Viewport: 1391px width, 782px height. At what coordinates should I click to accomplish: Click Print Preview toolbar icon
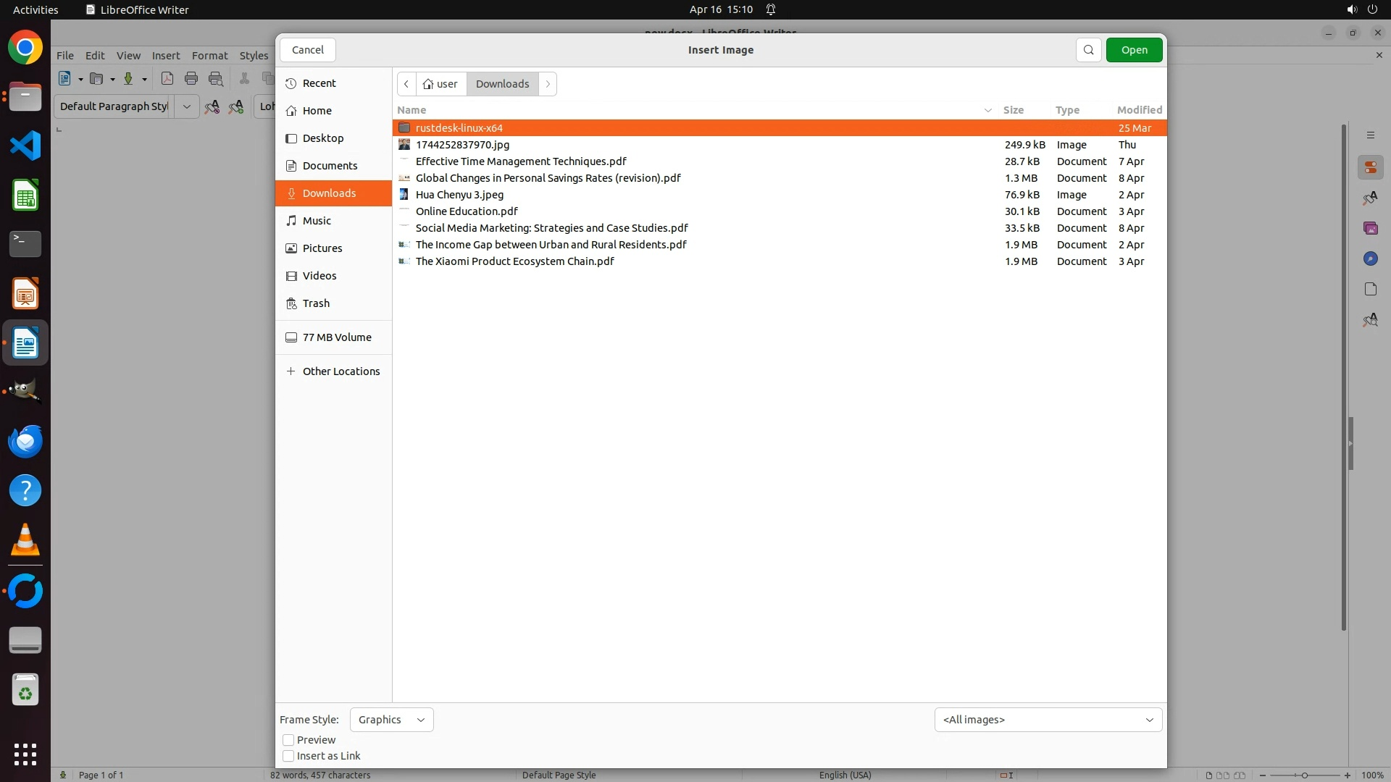(x=216, y=79)
